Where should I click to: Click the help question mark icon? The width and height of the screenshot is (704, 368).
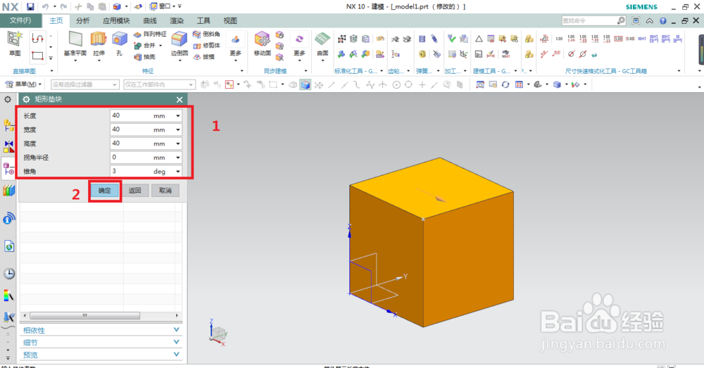click(662, 20)
